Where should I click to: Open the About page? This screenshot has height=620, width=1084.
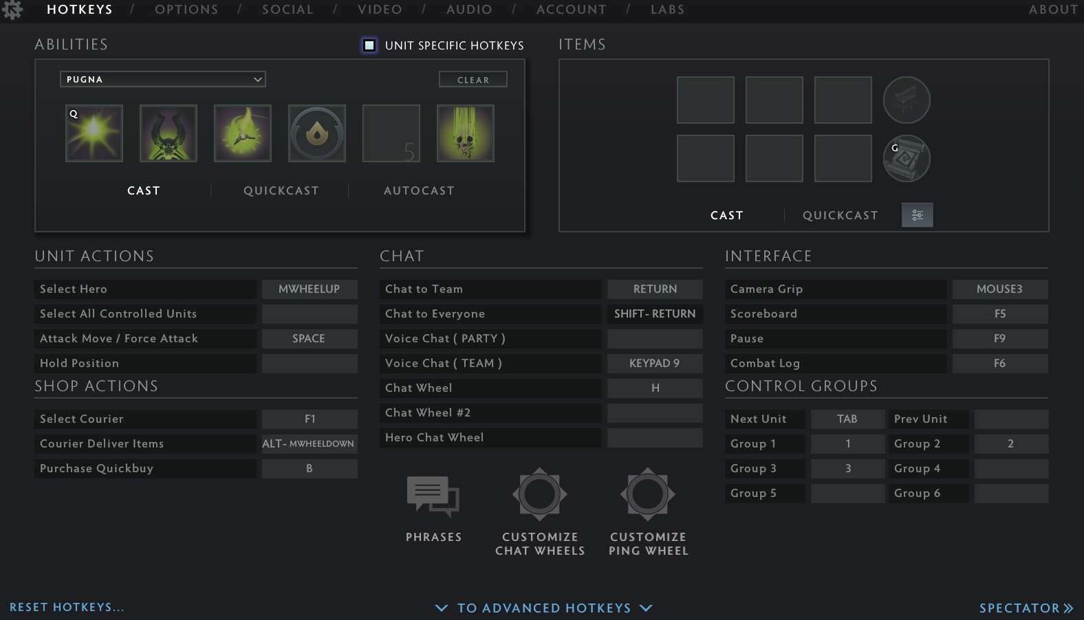1054,10
